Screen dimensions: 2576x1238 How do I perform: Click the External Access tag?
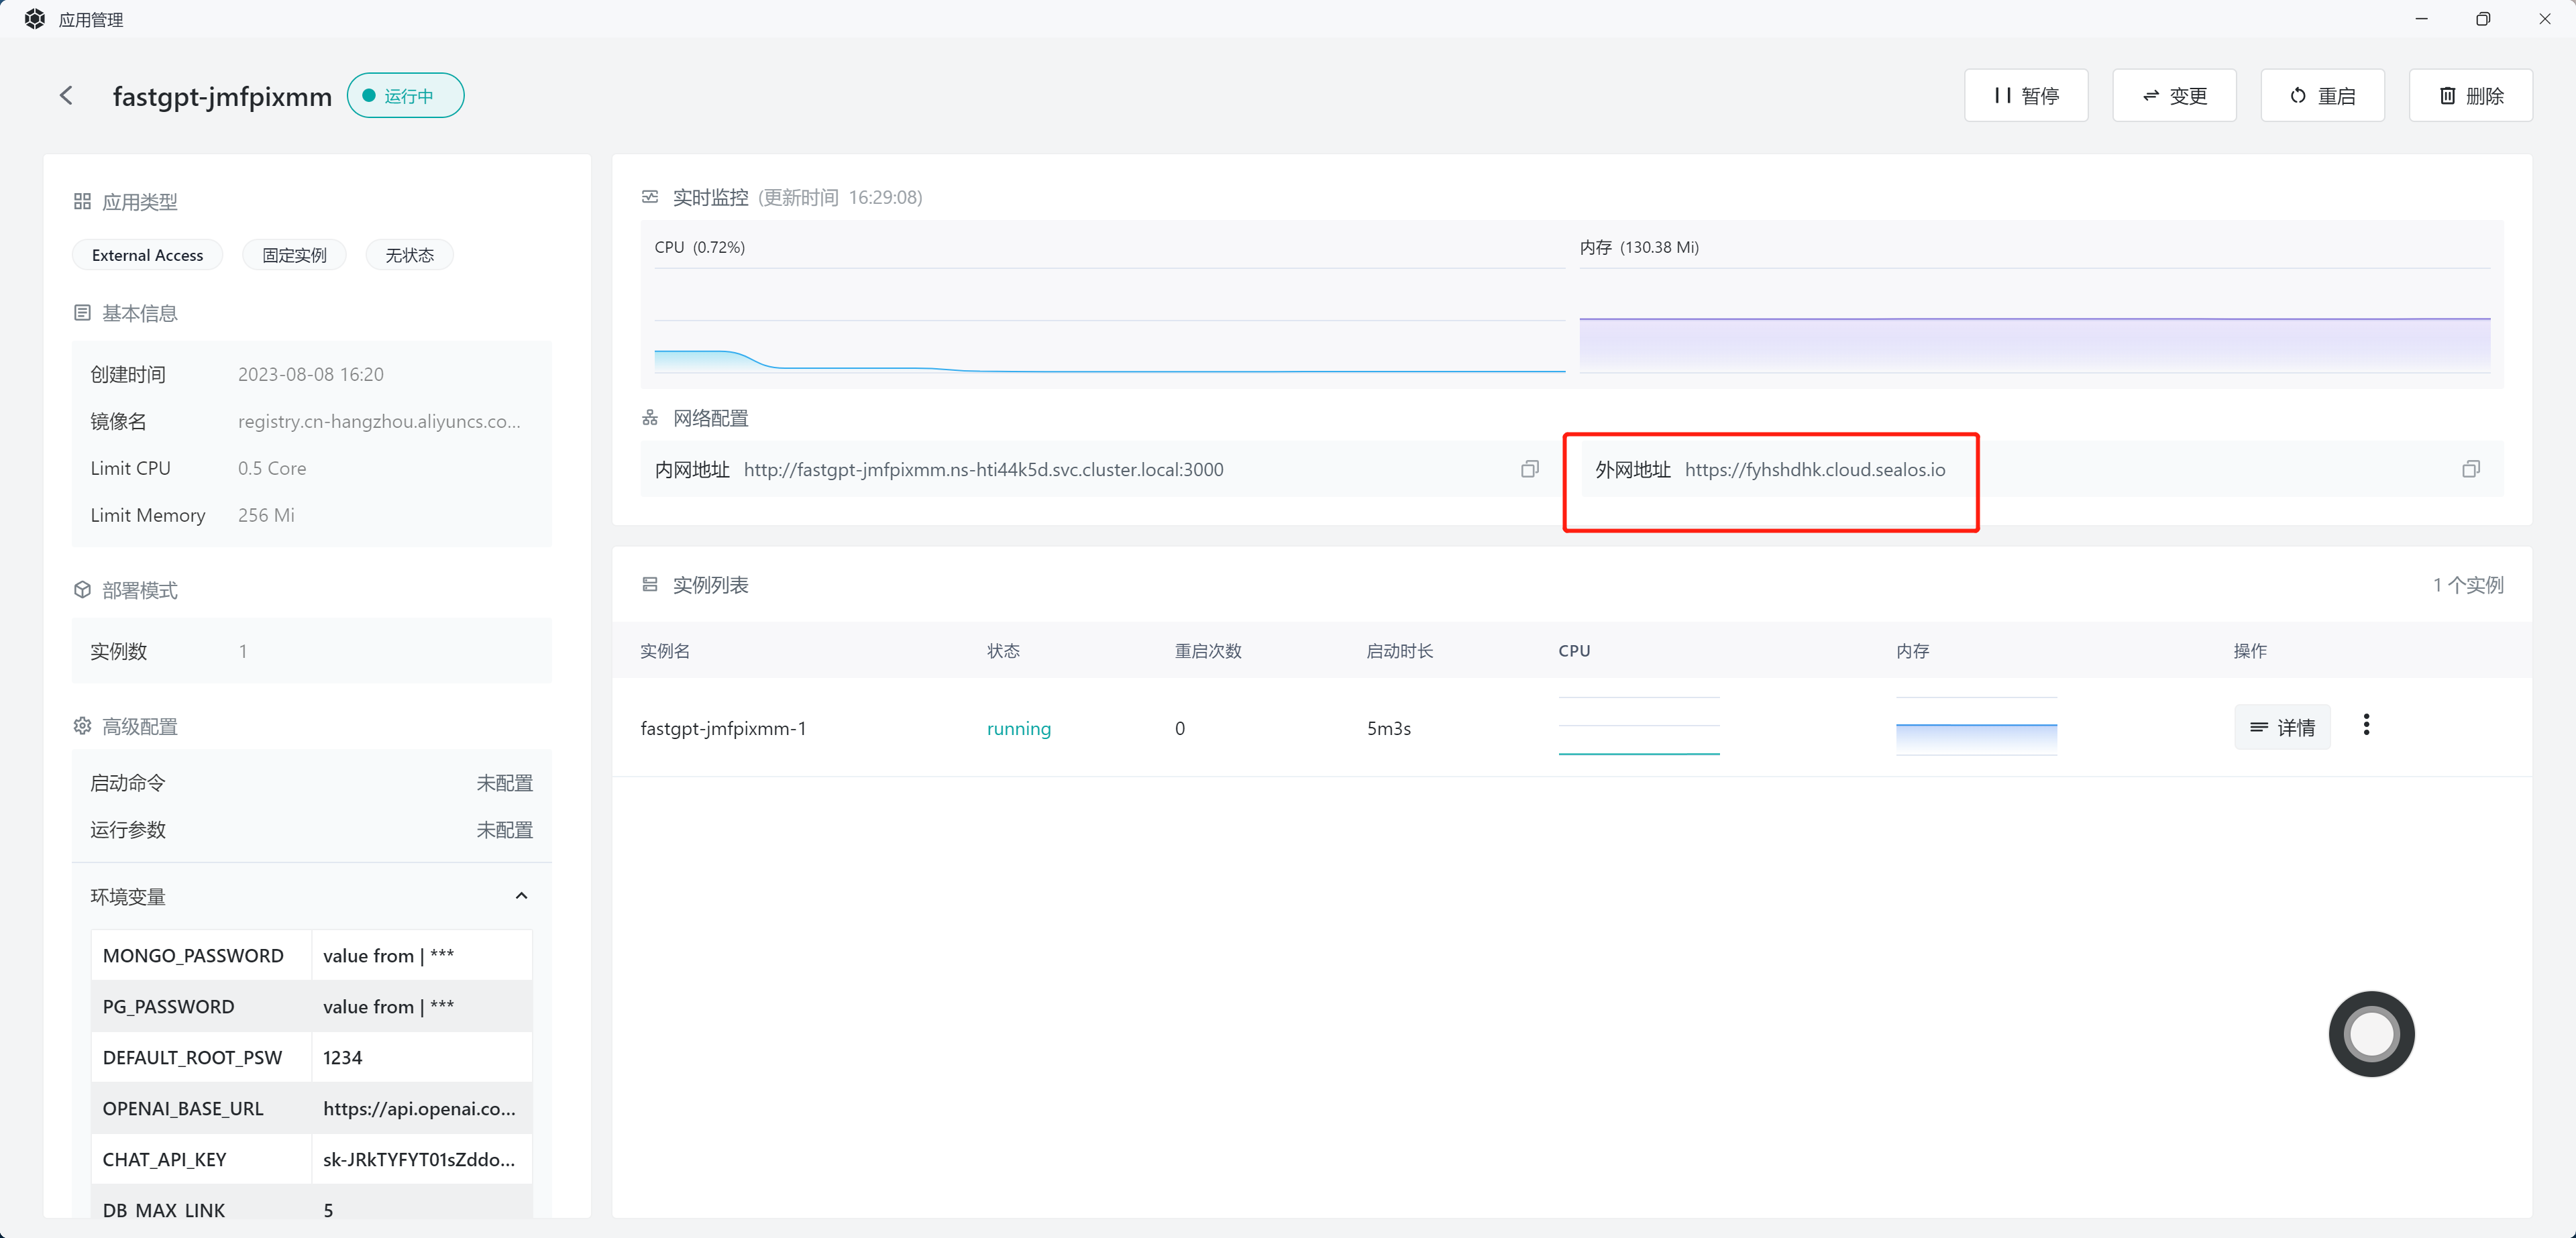[147, 255]
